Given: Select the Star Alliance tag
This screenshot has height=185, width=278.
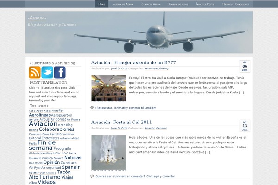Looking at the screenshot, I should (x=48, y=173).
